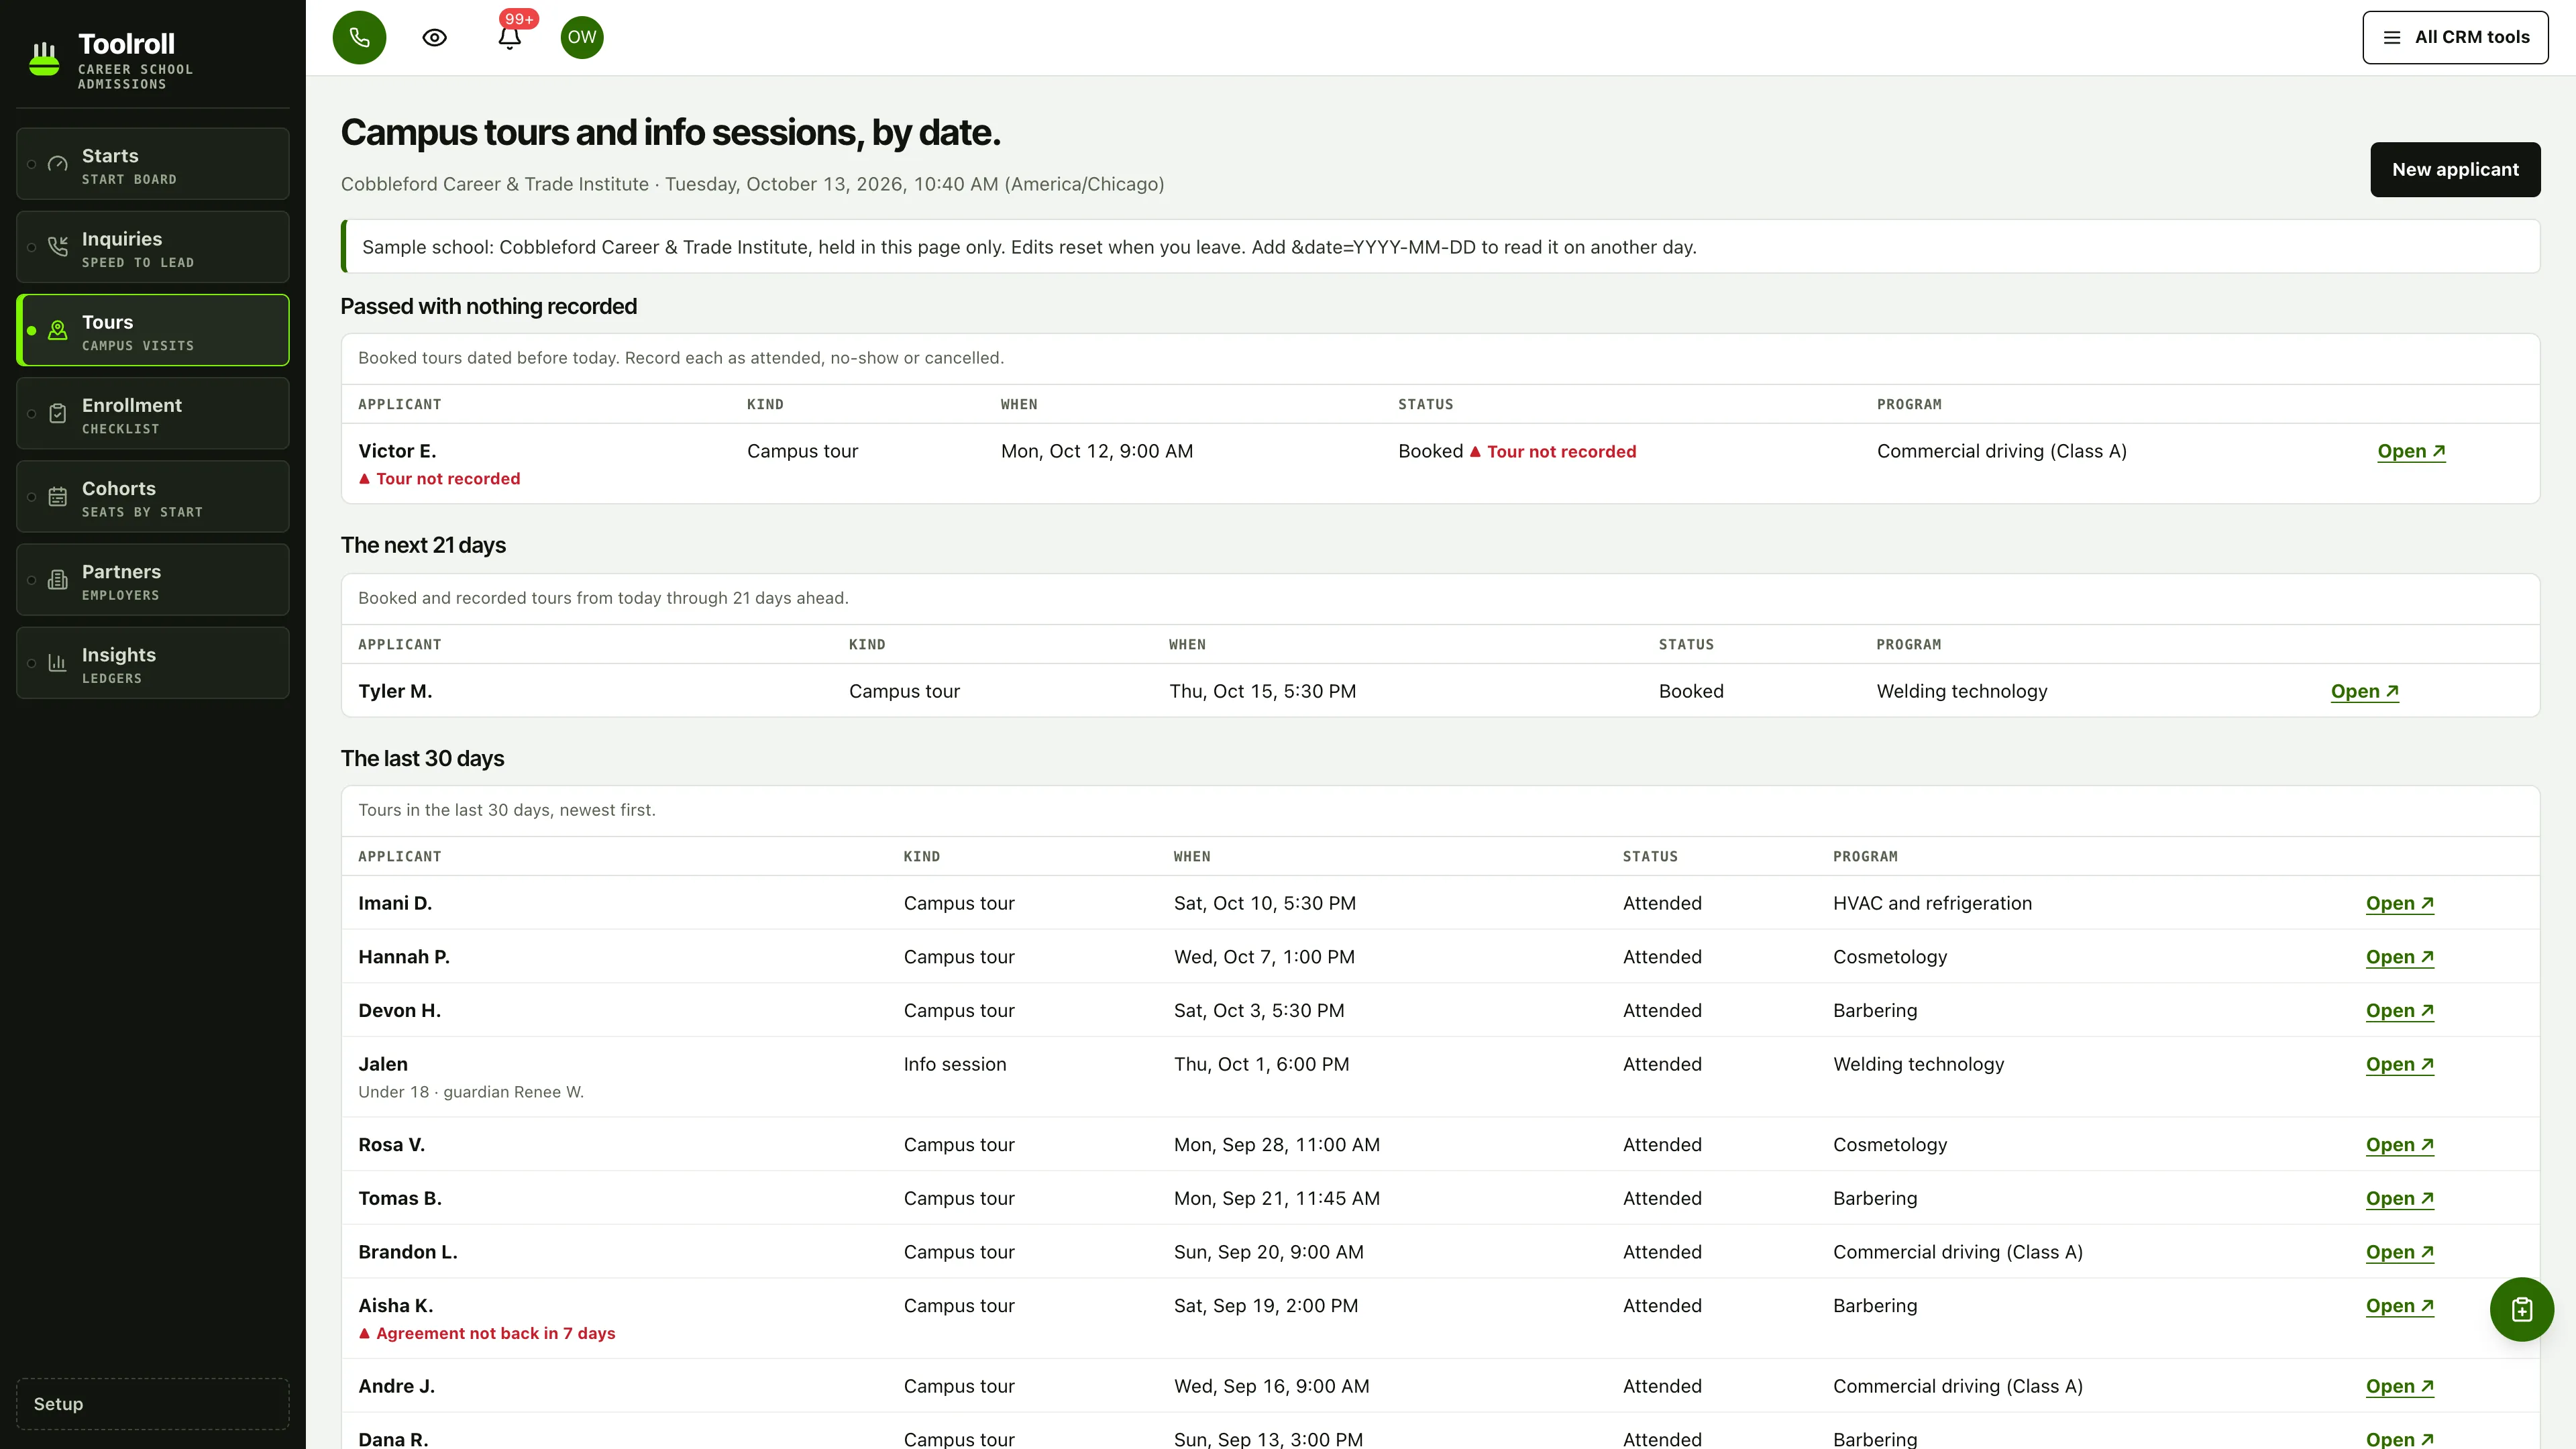The width and height of the screenshot is (2576, 1449).
Task: Click the New applicant button
Action: [2455, 169]
